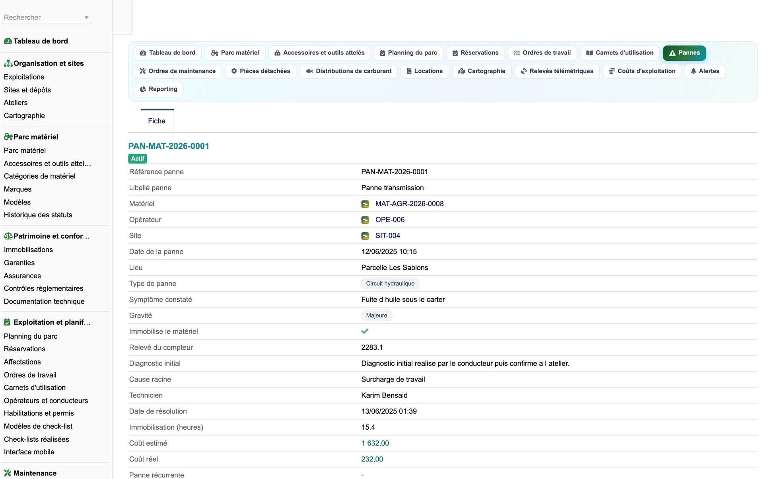Image resolution: width=774 pixels, height=479 pixels.
Task: Open Affectations in the sidebar
Action: coord(22,362)
